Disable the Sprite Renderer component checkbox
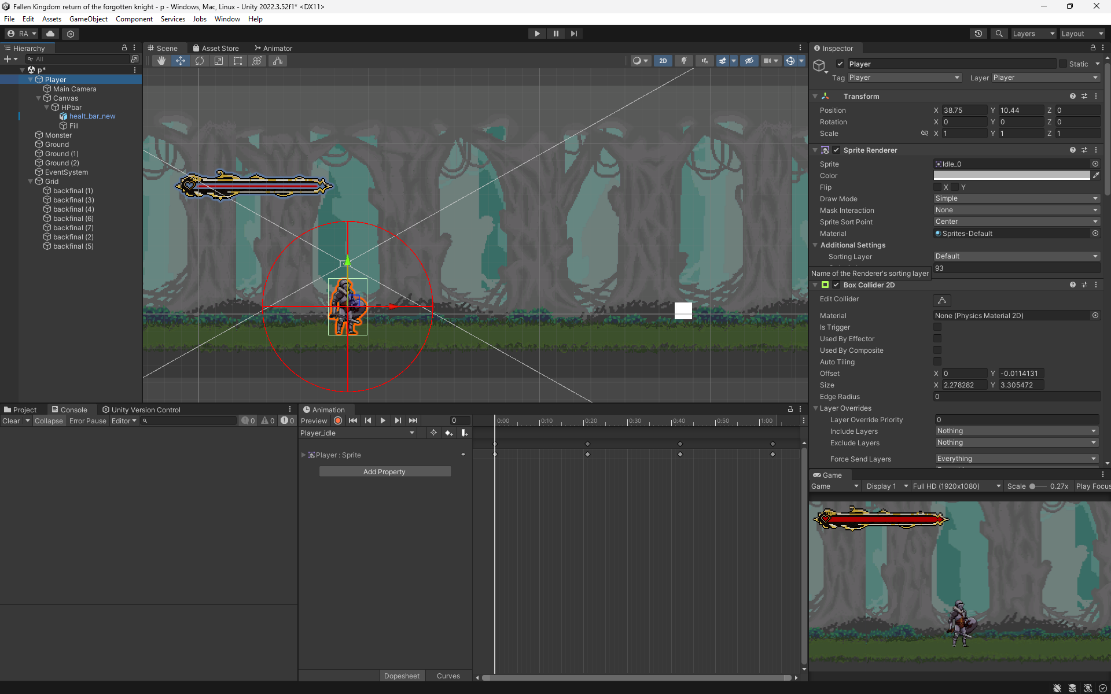 pyautogui.click(x=836, y=150)
